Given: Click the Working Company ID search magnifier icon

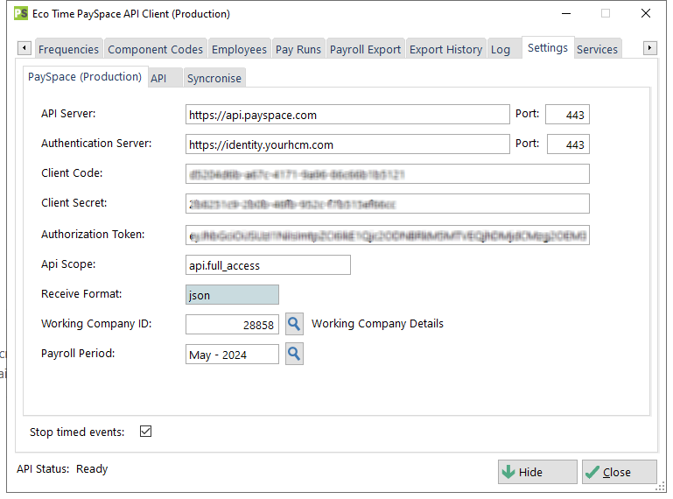Looking at the screenshot, I should pos(294,324).
